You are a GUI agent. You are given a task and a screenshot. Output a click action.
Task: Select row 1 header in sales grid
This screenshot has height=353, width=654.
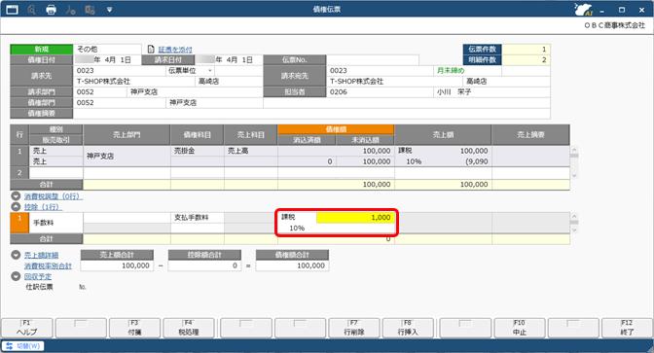19,156
